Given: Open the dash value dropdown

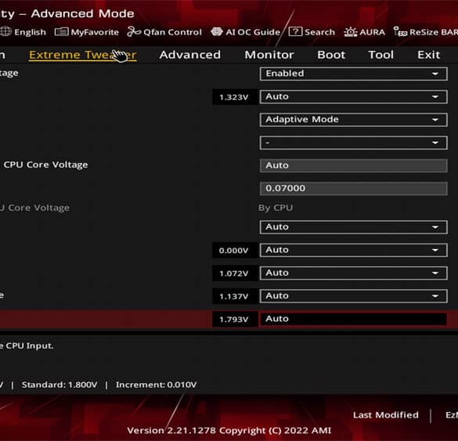Looking at the screenshot, I should [x=353, y=143].
